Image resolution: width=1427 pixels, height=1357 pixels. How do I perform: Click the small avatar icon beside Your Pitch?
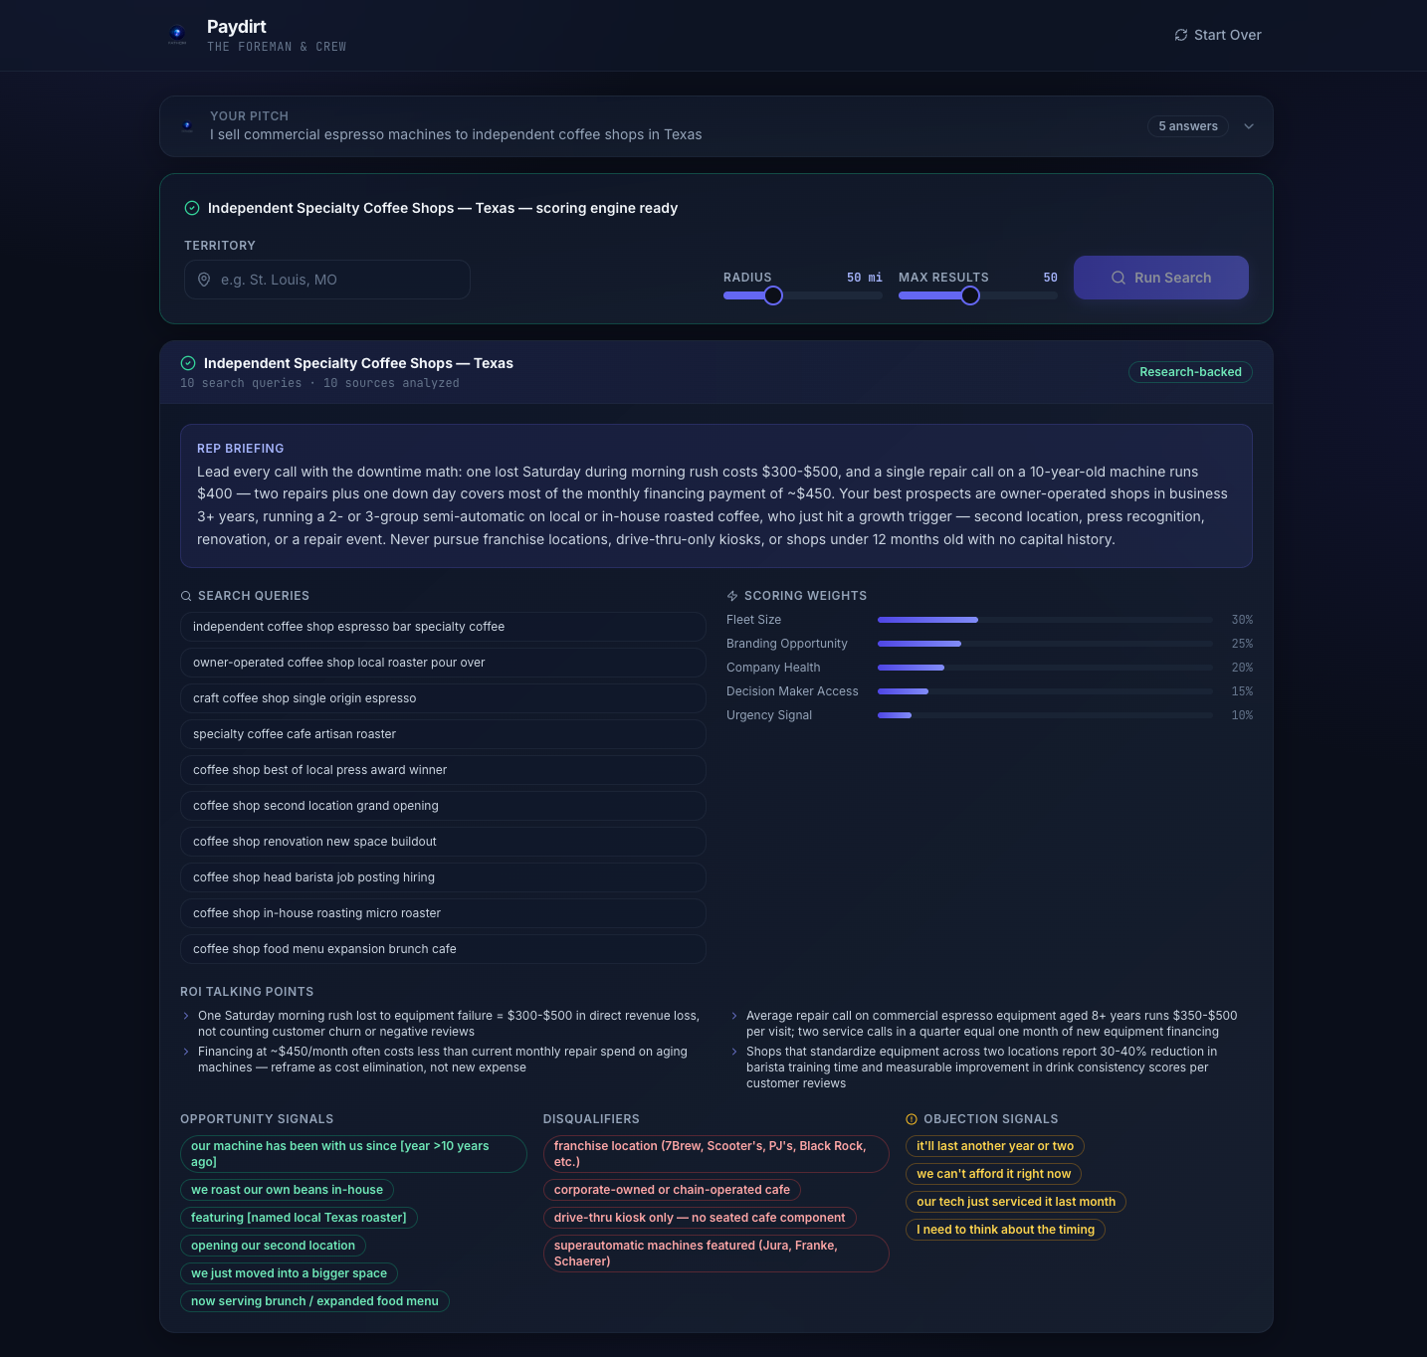(187, 126)
